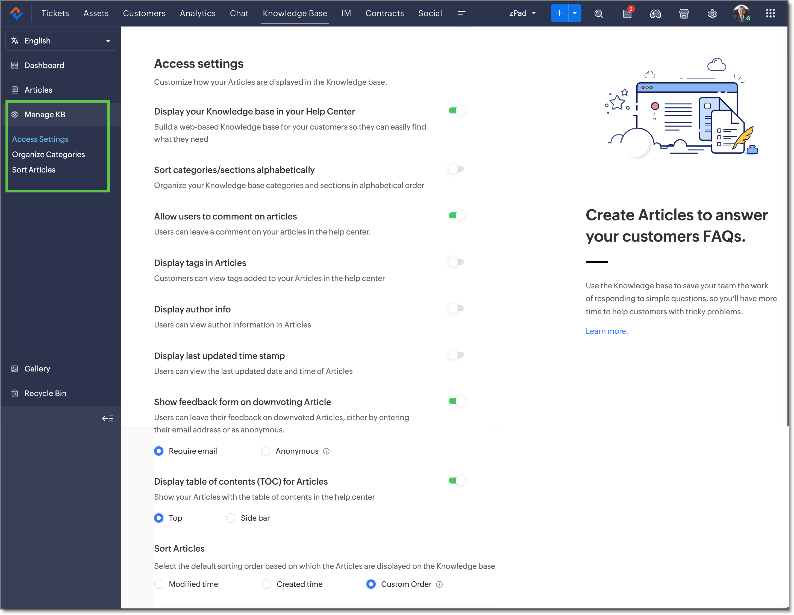Open the Social tab
Screen dimensions: 794x615
[430, 13]
